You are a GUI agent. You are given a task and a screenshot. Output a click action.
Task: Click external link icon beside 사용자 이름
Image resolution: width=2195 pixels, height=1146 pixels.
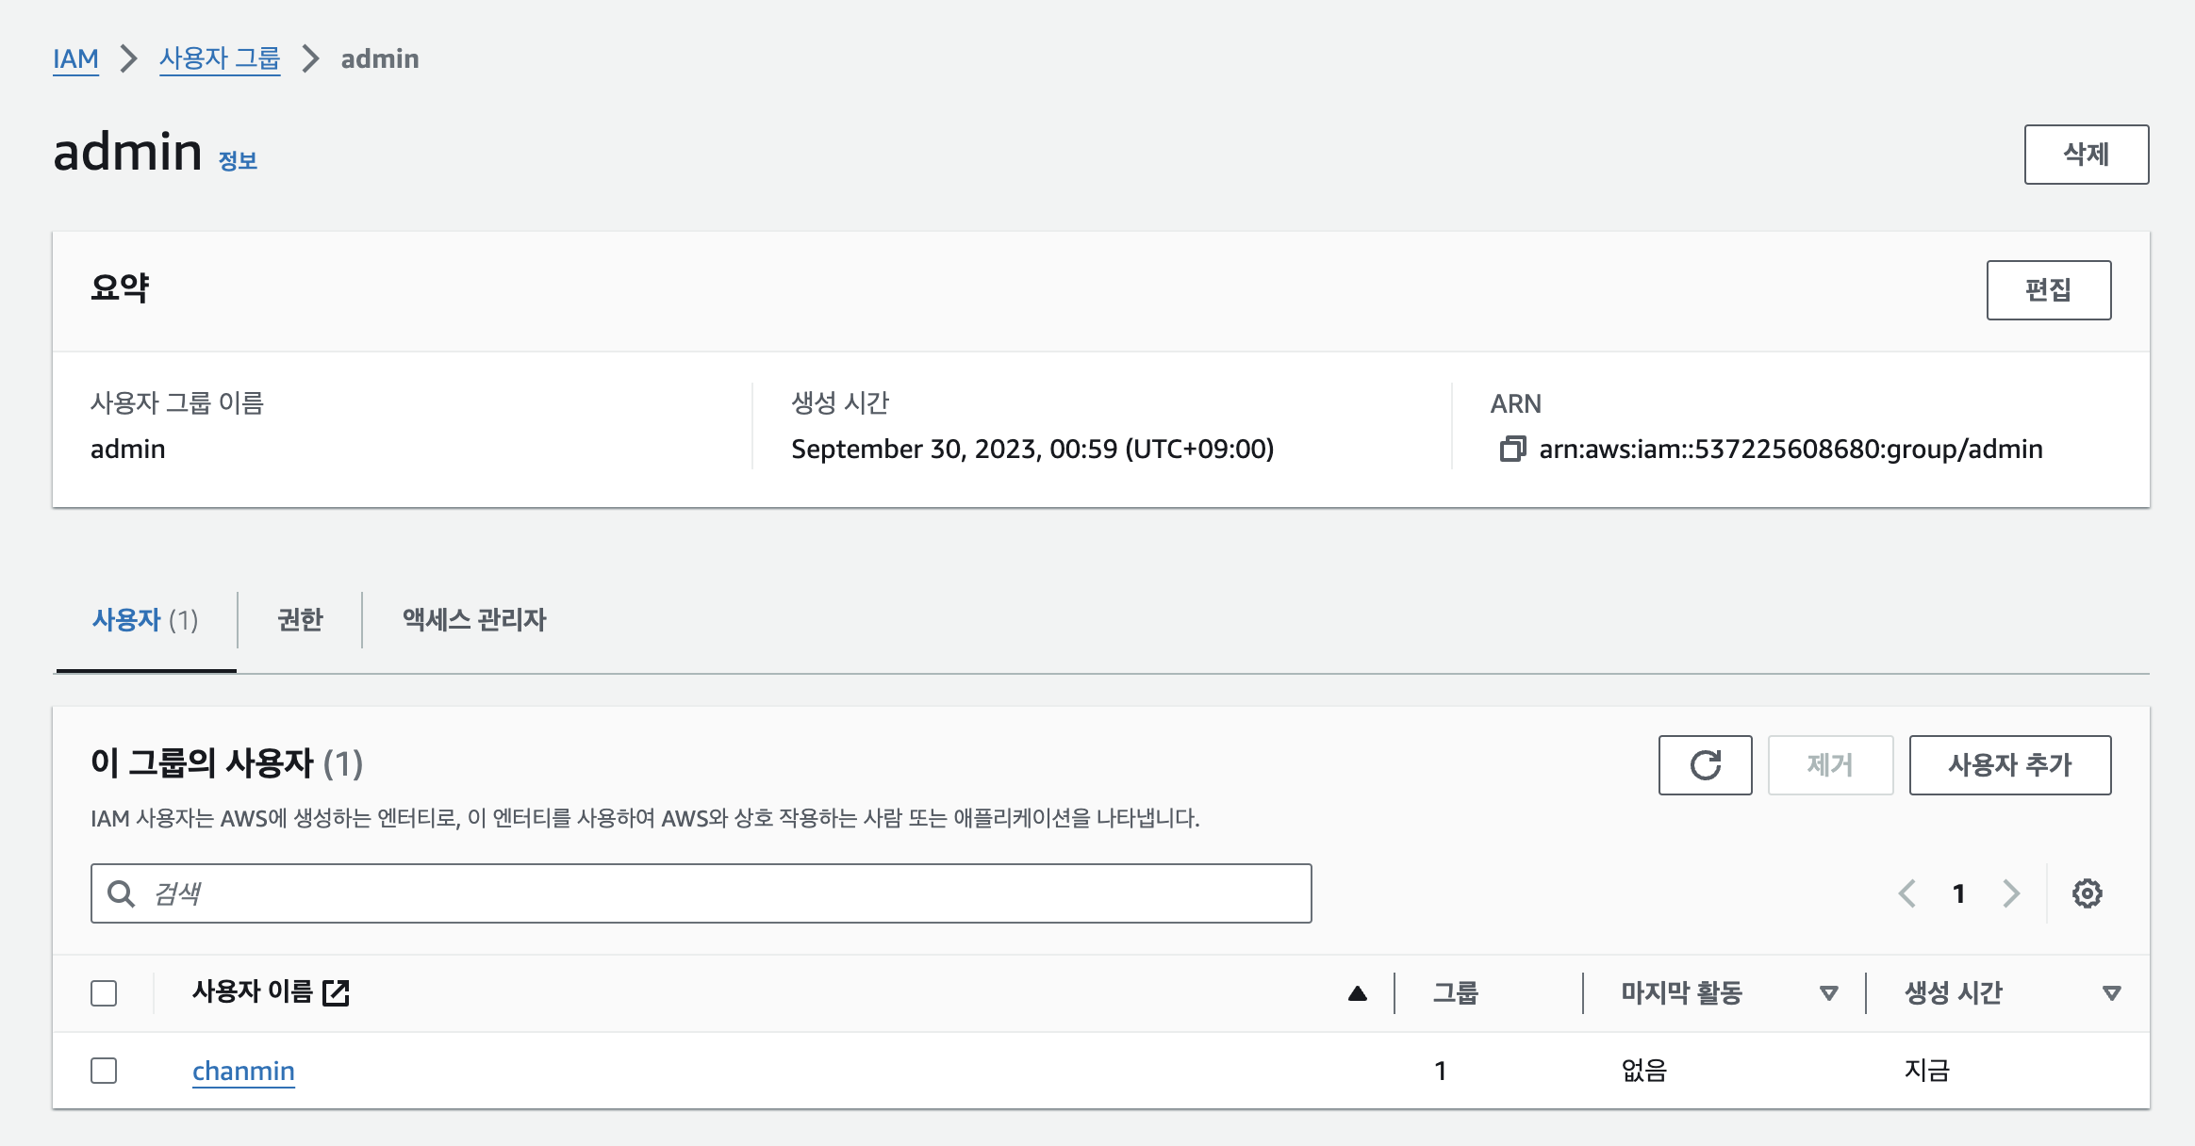(336, 992)
